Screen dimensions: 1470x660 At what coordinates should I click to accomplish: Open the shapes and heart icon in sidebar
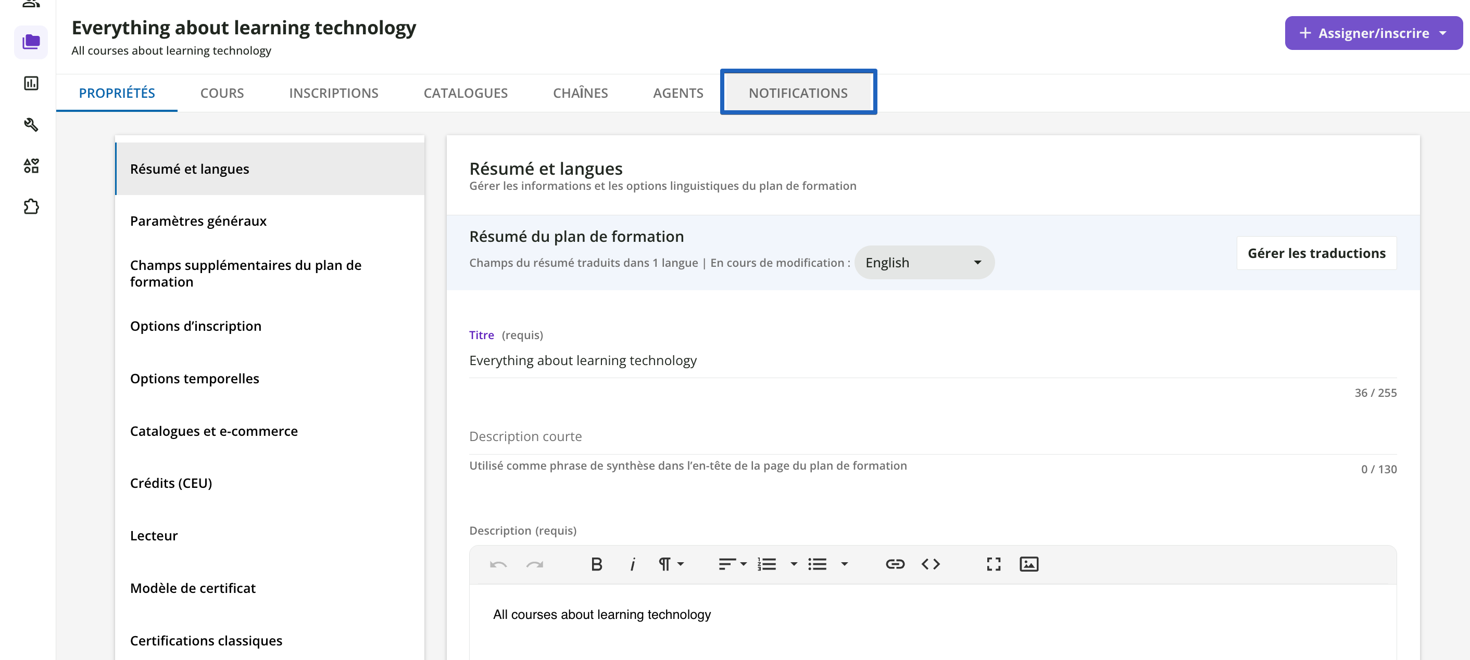click(31, 165)
